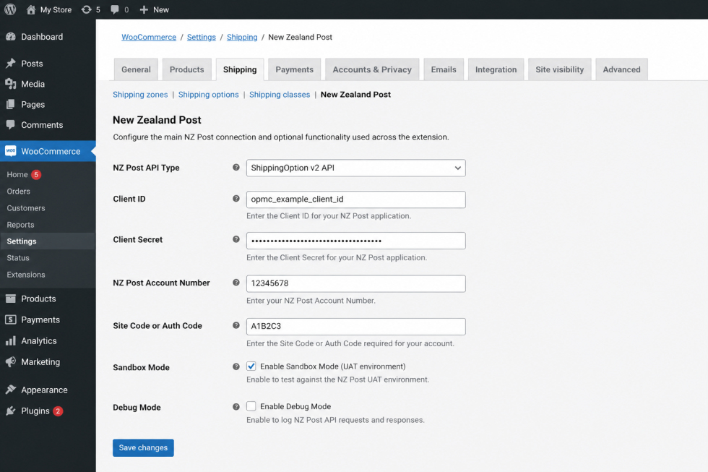Show help tip for Client ID
708x472 pixels.
coord(236,198)
